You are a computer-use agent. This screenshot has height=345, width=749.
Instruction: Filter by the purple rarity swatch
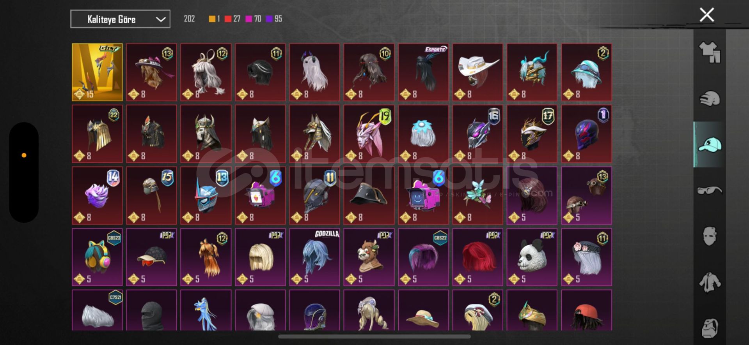point(269,19)
